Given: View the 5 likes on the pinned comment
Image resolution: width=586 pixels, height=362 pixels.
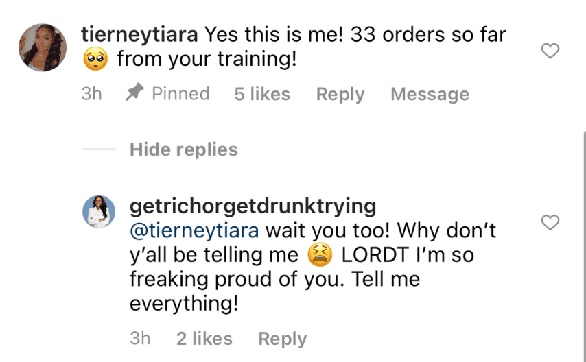Looking at the screenshot, I should tap(262, 94).
